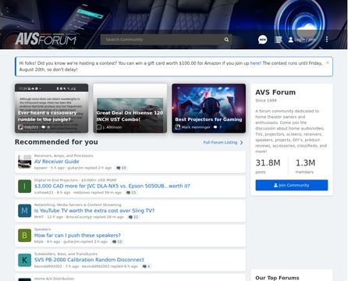Open 'Great Deal On Hisense 120 INCH' card
The height and width of the screenshot is (281, 351).
click(130, 108)
